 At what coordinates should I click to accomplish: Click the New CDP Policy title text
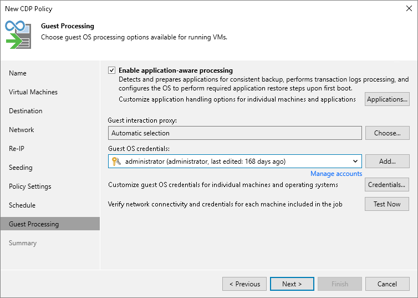pyautogui.click(x=28, y=9)
